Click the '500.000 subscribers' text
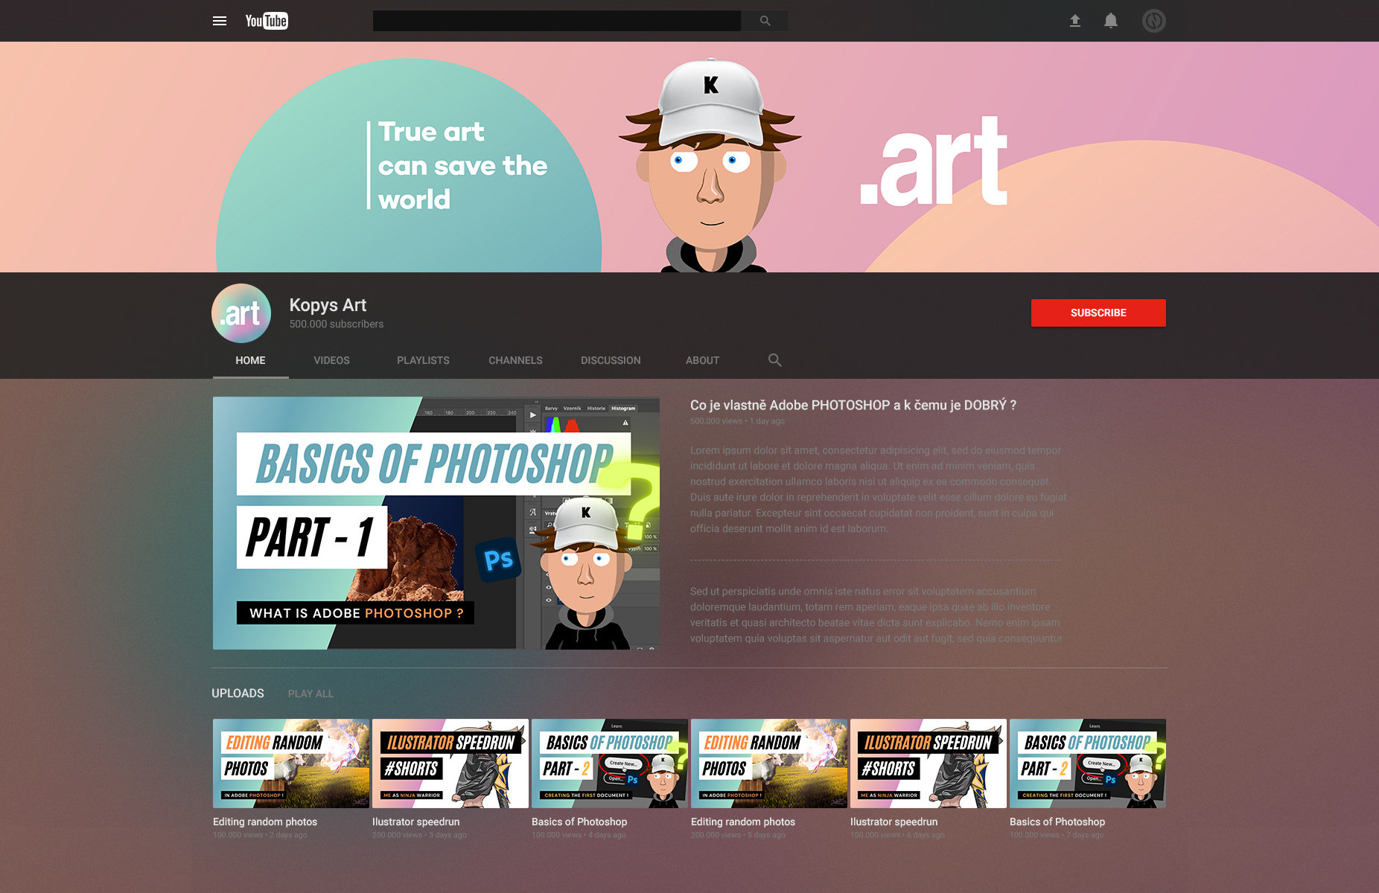 click(x=337, y=324)
